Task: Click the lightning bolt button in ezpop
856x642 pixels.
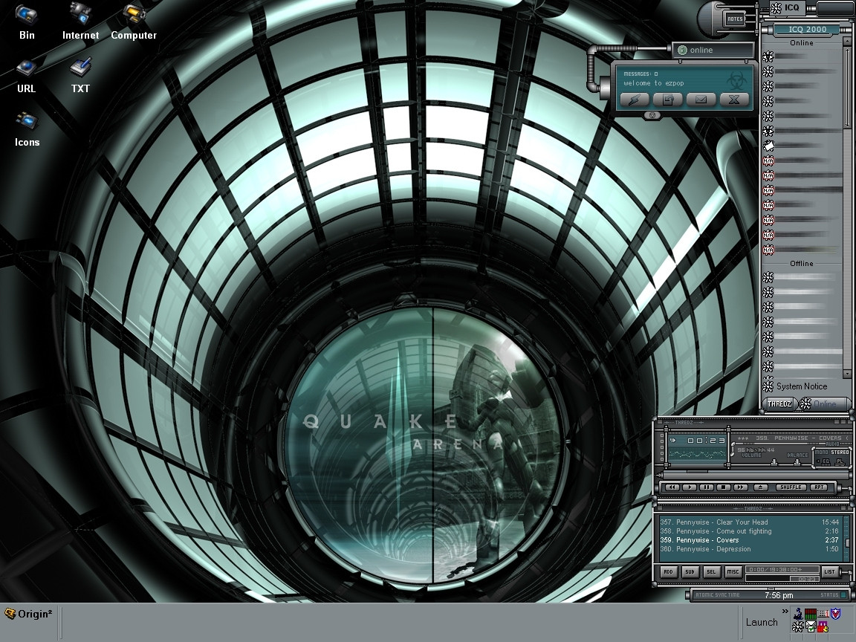Action: pos(635,100)
